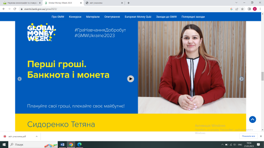Open the Windows notification center
The image size is (264, 148).
259,144
